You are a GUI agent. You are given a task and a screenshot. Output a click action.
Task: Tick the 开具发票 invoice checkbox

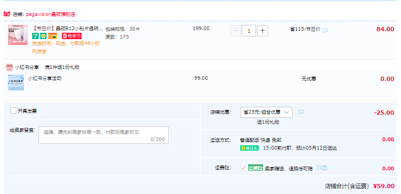point(13,110)
